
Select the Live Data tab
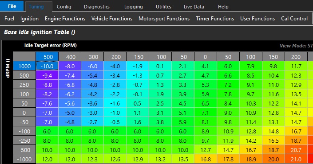pyautogui.click(x=194, y=7)
